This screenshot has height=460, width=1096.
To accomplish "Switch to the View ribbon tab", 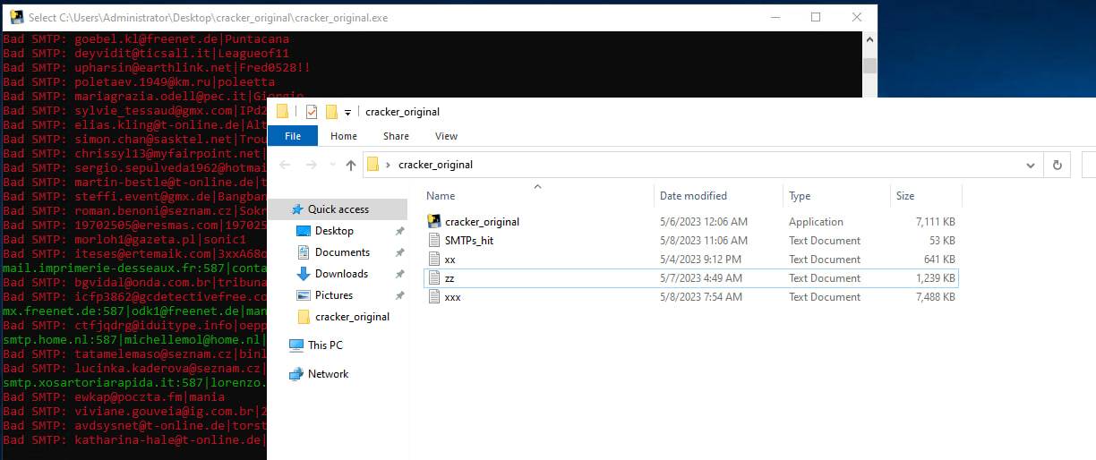I will [x=446, y=136].
